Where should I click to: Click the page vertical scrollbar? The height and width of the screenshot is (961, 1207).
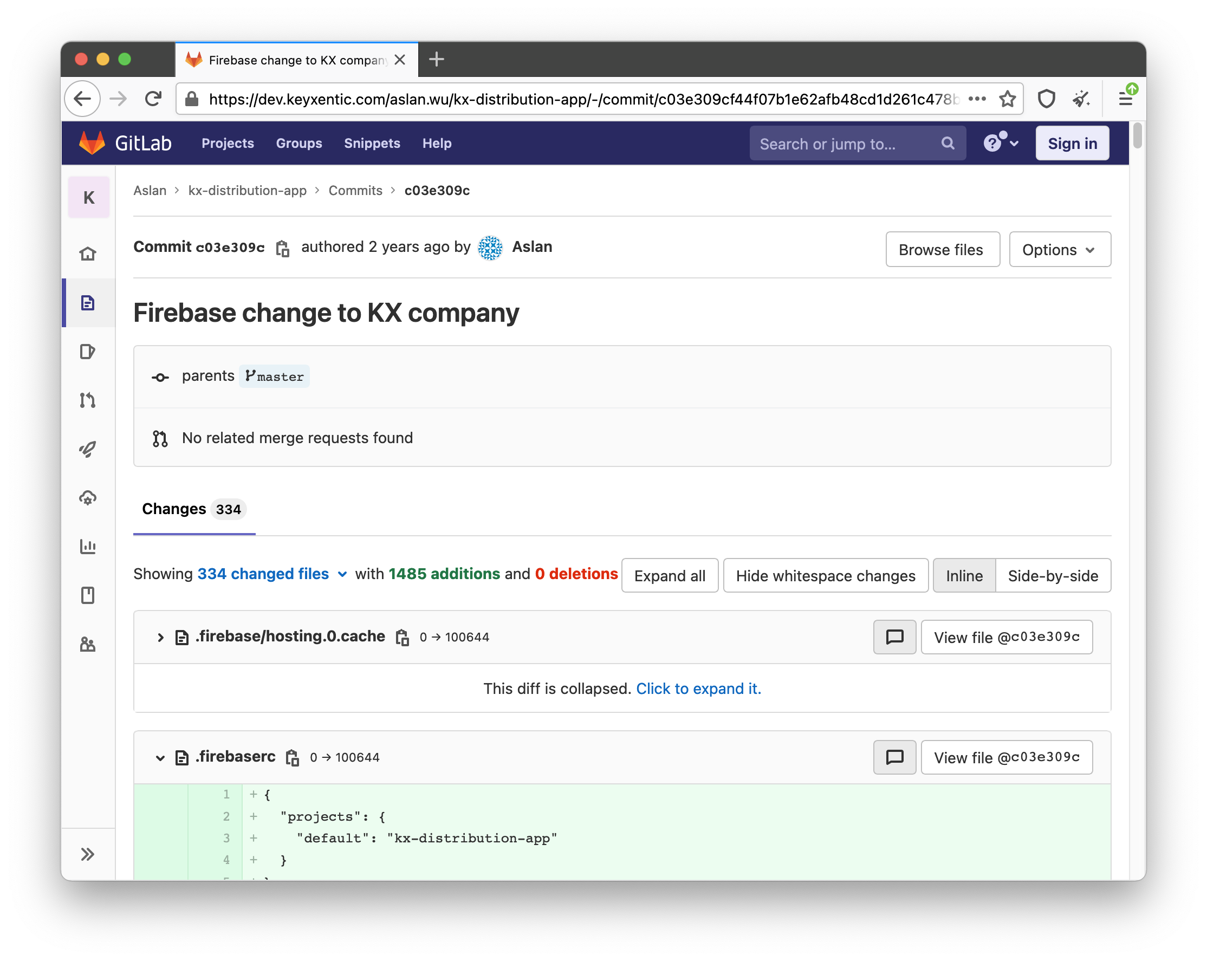1137,137
